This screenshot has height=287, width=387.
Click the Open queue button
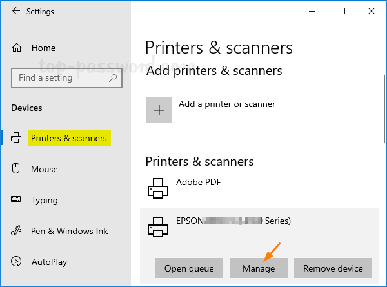189,268
